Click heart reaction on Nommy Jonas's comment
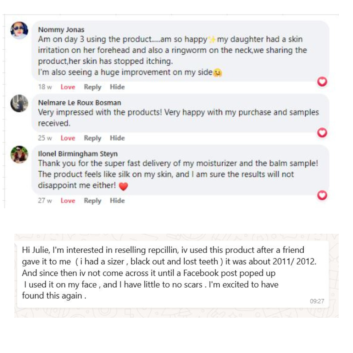The width and height of the screenshot is (353, 353). click(322, 82)
